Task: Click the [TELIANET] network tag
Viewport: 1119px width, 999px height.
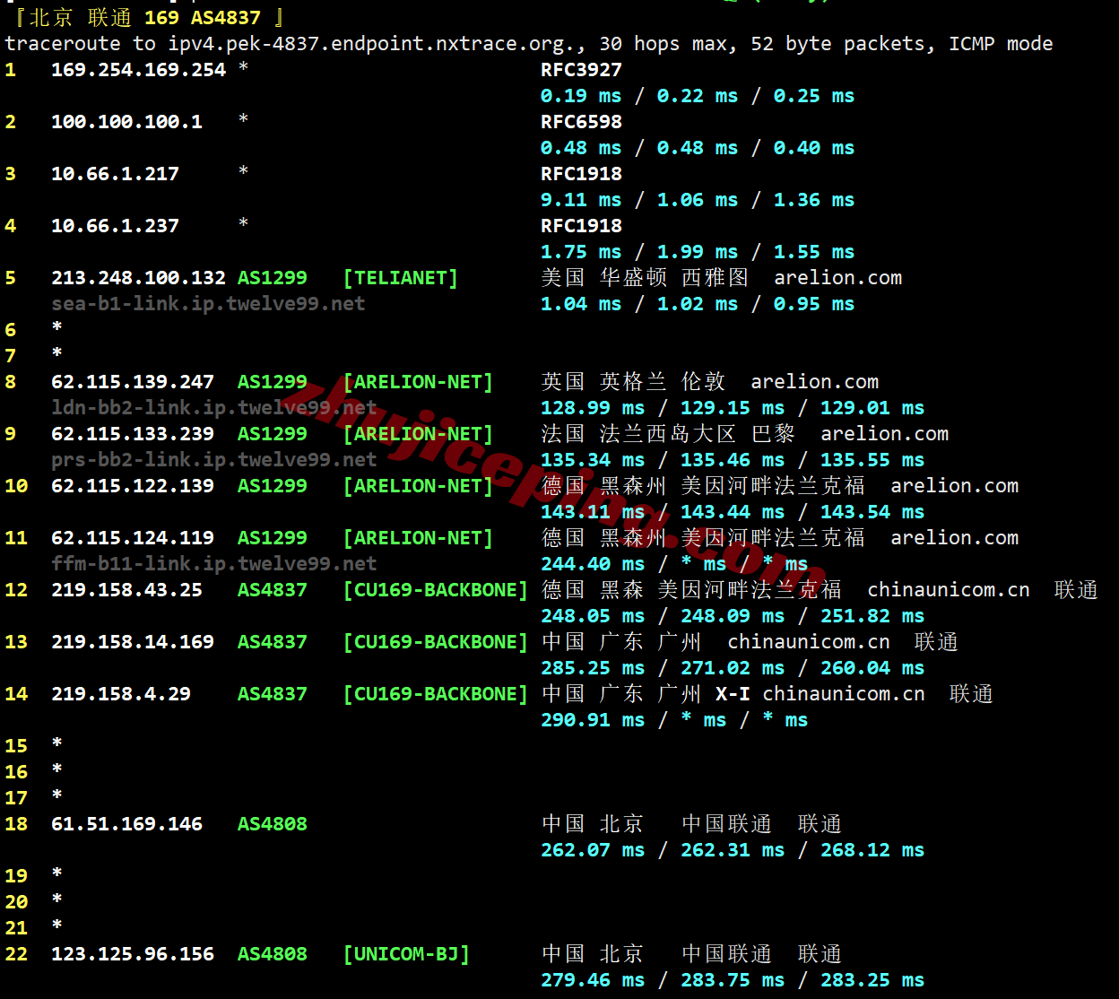Action: click(401, 278)
